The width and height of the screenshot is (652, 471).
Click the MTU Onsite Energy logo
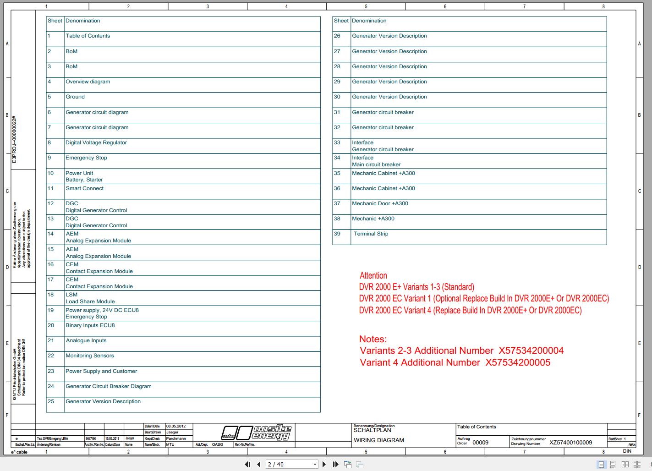257,433
